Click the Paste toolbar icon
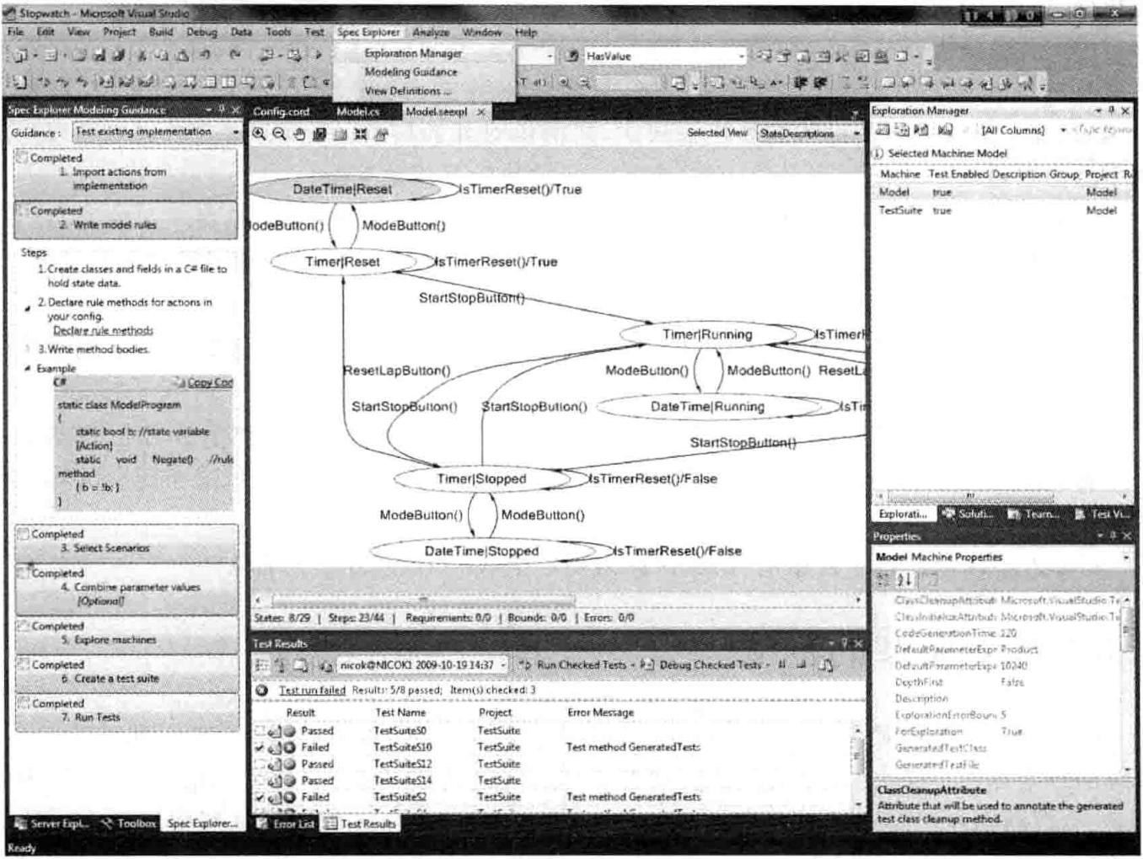Screen dimensions: 1143x859 click(x=180, y=56)
